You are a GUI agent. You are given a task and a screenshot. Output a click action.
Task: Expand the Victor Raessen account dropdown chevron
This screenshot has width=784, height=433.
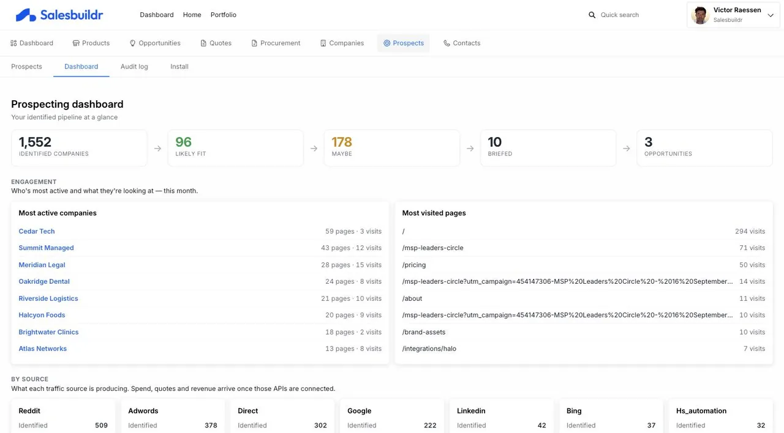coord(771,15)
